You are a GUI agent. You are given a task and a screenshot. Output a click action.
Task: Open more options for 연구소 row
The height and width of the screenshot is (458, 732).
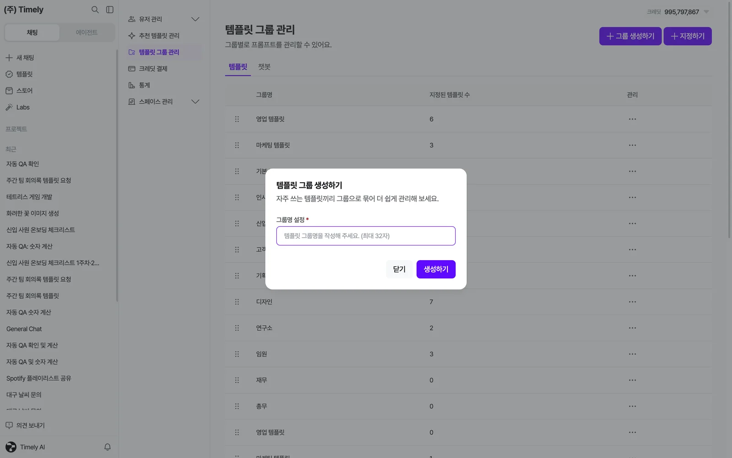click(632, 328)
